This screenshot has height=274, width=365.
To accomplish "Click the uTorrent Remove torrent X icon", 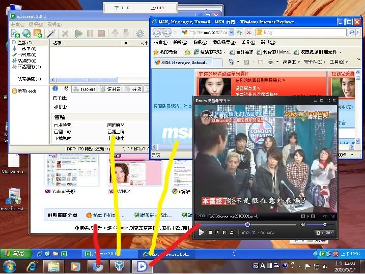I will point(65,34).
